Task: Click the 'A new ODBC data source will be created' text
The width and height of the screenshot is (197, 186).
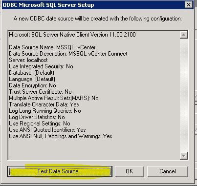Action: [98, 19]
